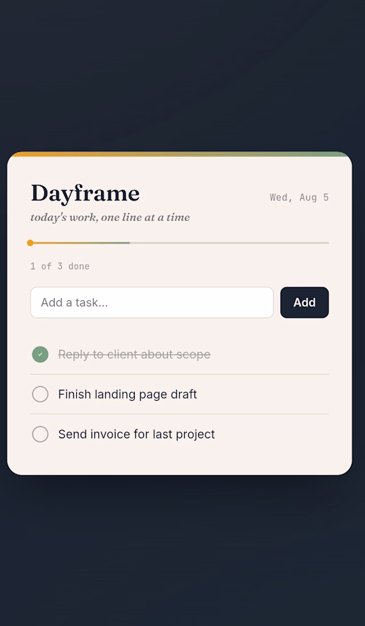The width and height of the screenshot is (365, 626).
Task: Click the dark Add button
Action: click(x=304, y=303)
